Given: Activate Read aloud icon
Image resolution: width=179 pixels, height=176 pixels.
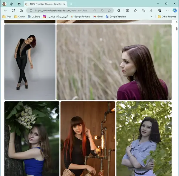Looking at the screenshot, I should point(102,10).
